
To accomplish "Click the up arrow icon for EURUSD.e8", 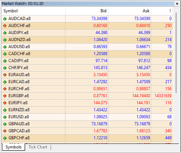I will pyautogui.click(x=5, y=117).
